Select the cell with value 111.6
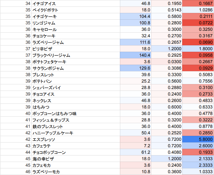The height and width of the screenshot is (175, 214). tap(136, 42)
